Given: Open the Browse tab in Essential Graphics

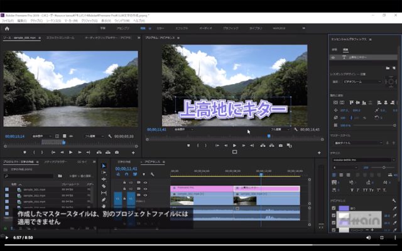Looking at the screenshot, I should pos(334,50).
